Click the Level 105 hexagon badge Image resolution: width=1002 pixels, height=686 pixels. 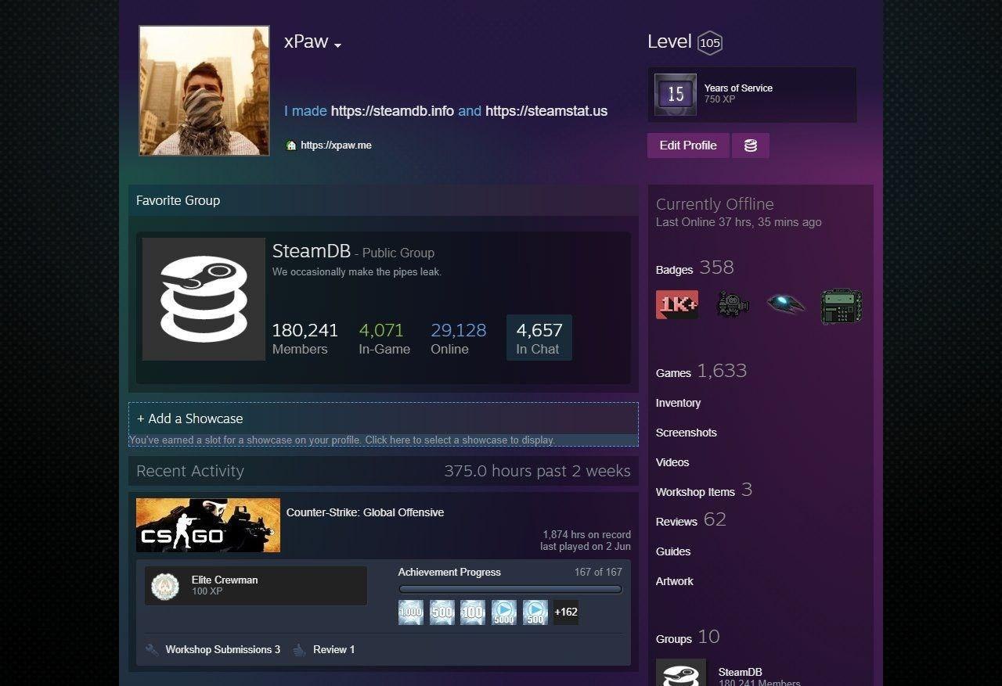click(x=710, y=43)
